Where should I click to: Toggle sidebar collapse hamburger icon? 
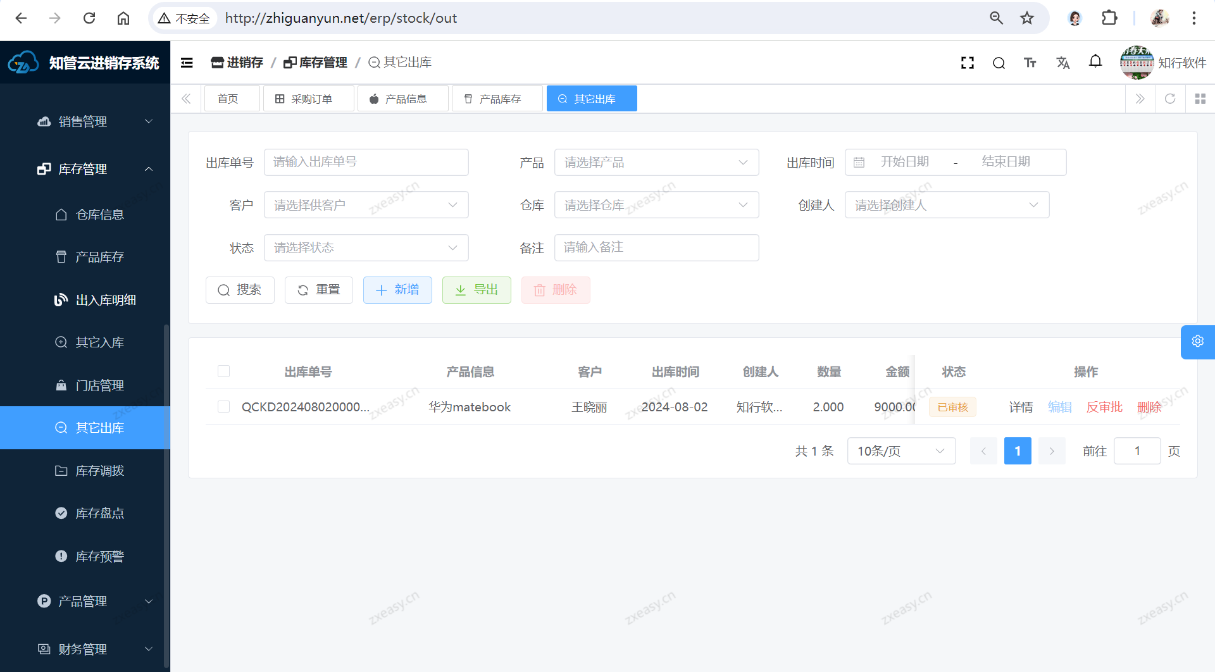(x=187, y=63)
